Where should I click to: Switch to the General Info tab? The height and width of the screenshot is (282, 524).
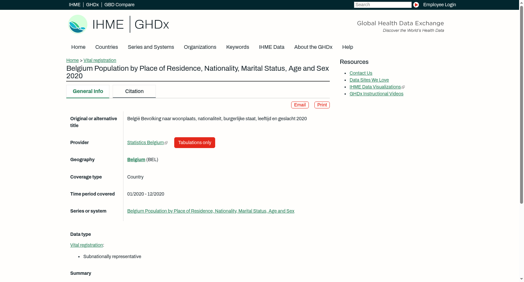coord(88,91)
